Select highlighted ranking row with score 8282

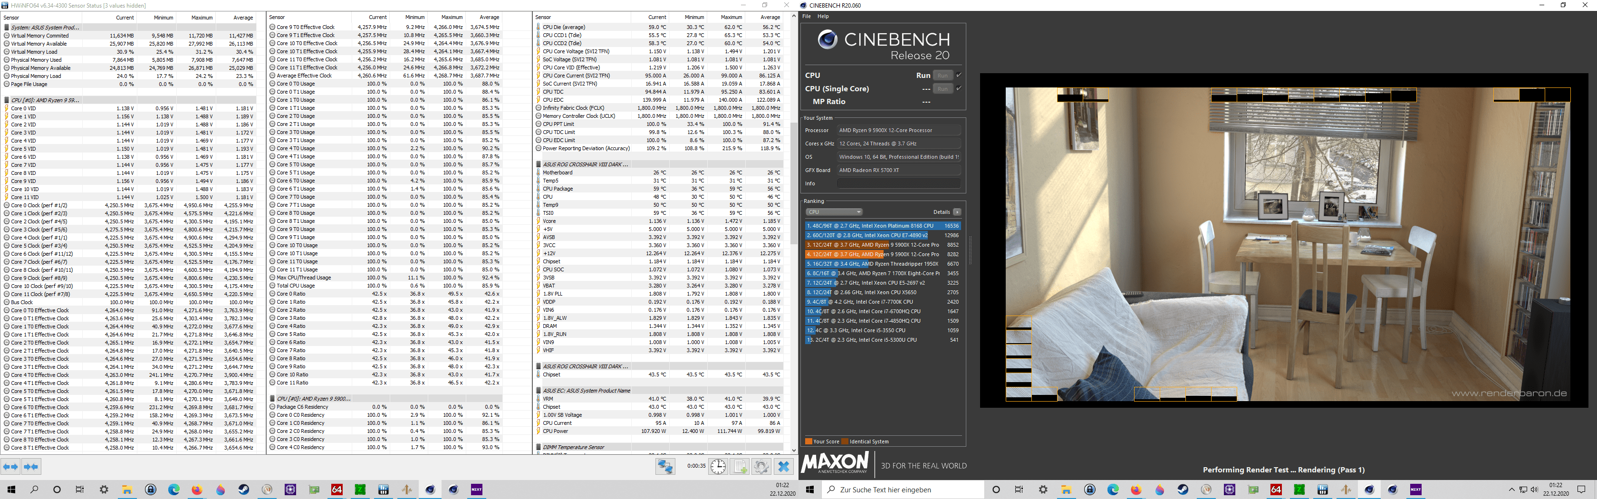883,254
